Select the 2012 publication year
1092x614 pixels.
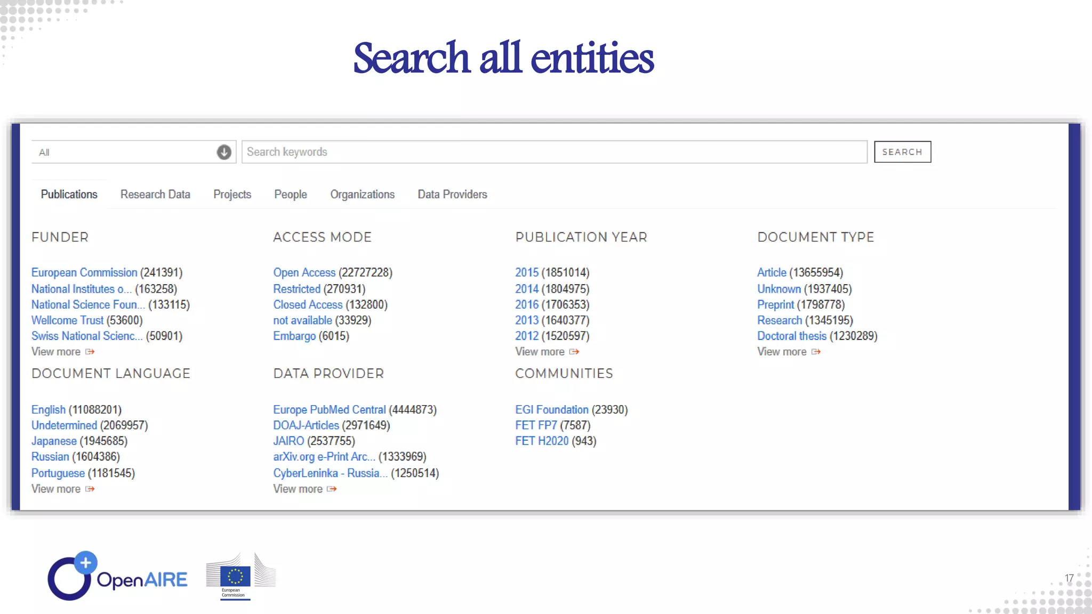(527, 336)
